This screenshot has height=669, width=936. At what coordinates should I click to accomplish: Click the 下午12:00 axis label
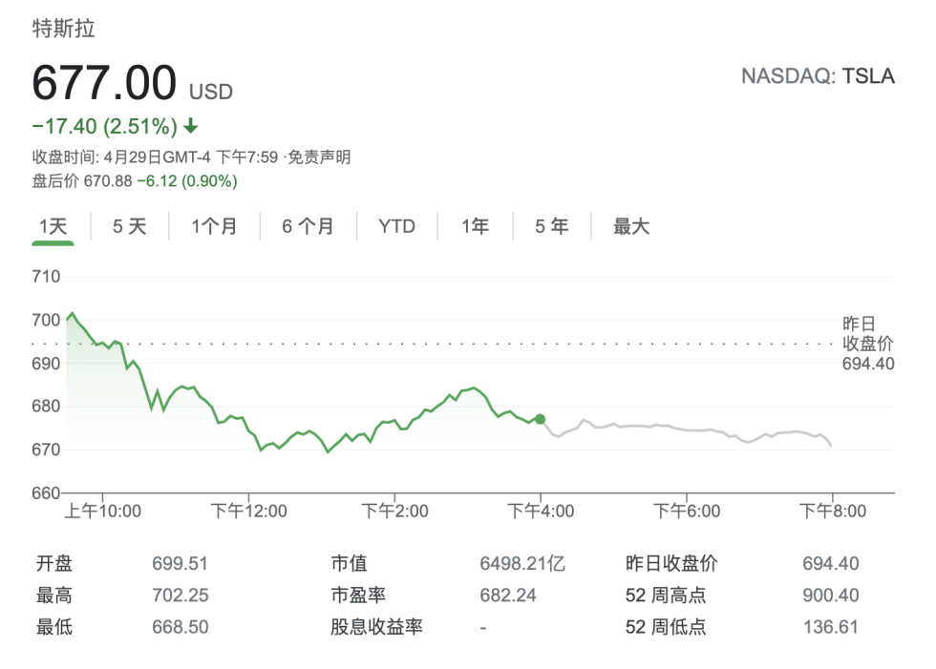pos(248,512)
